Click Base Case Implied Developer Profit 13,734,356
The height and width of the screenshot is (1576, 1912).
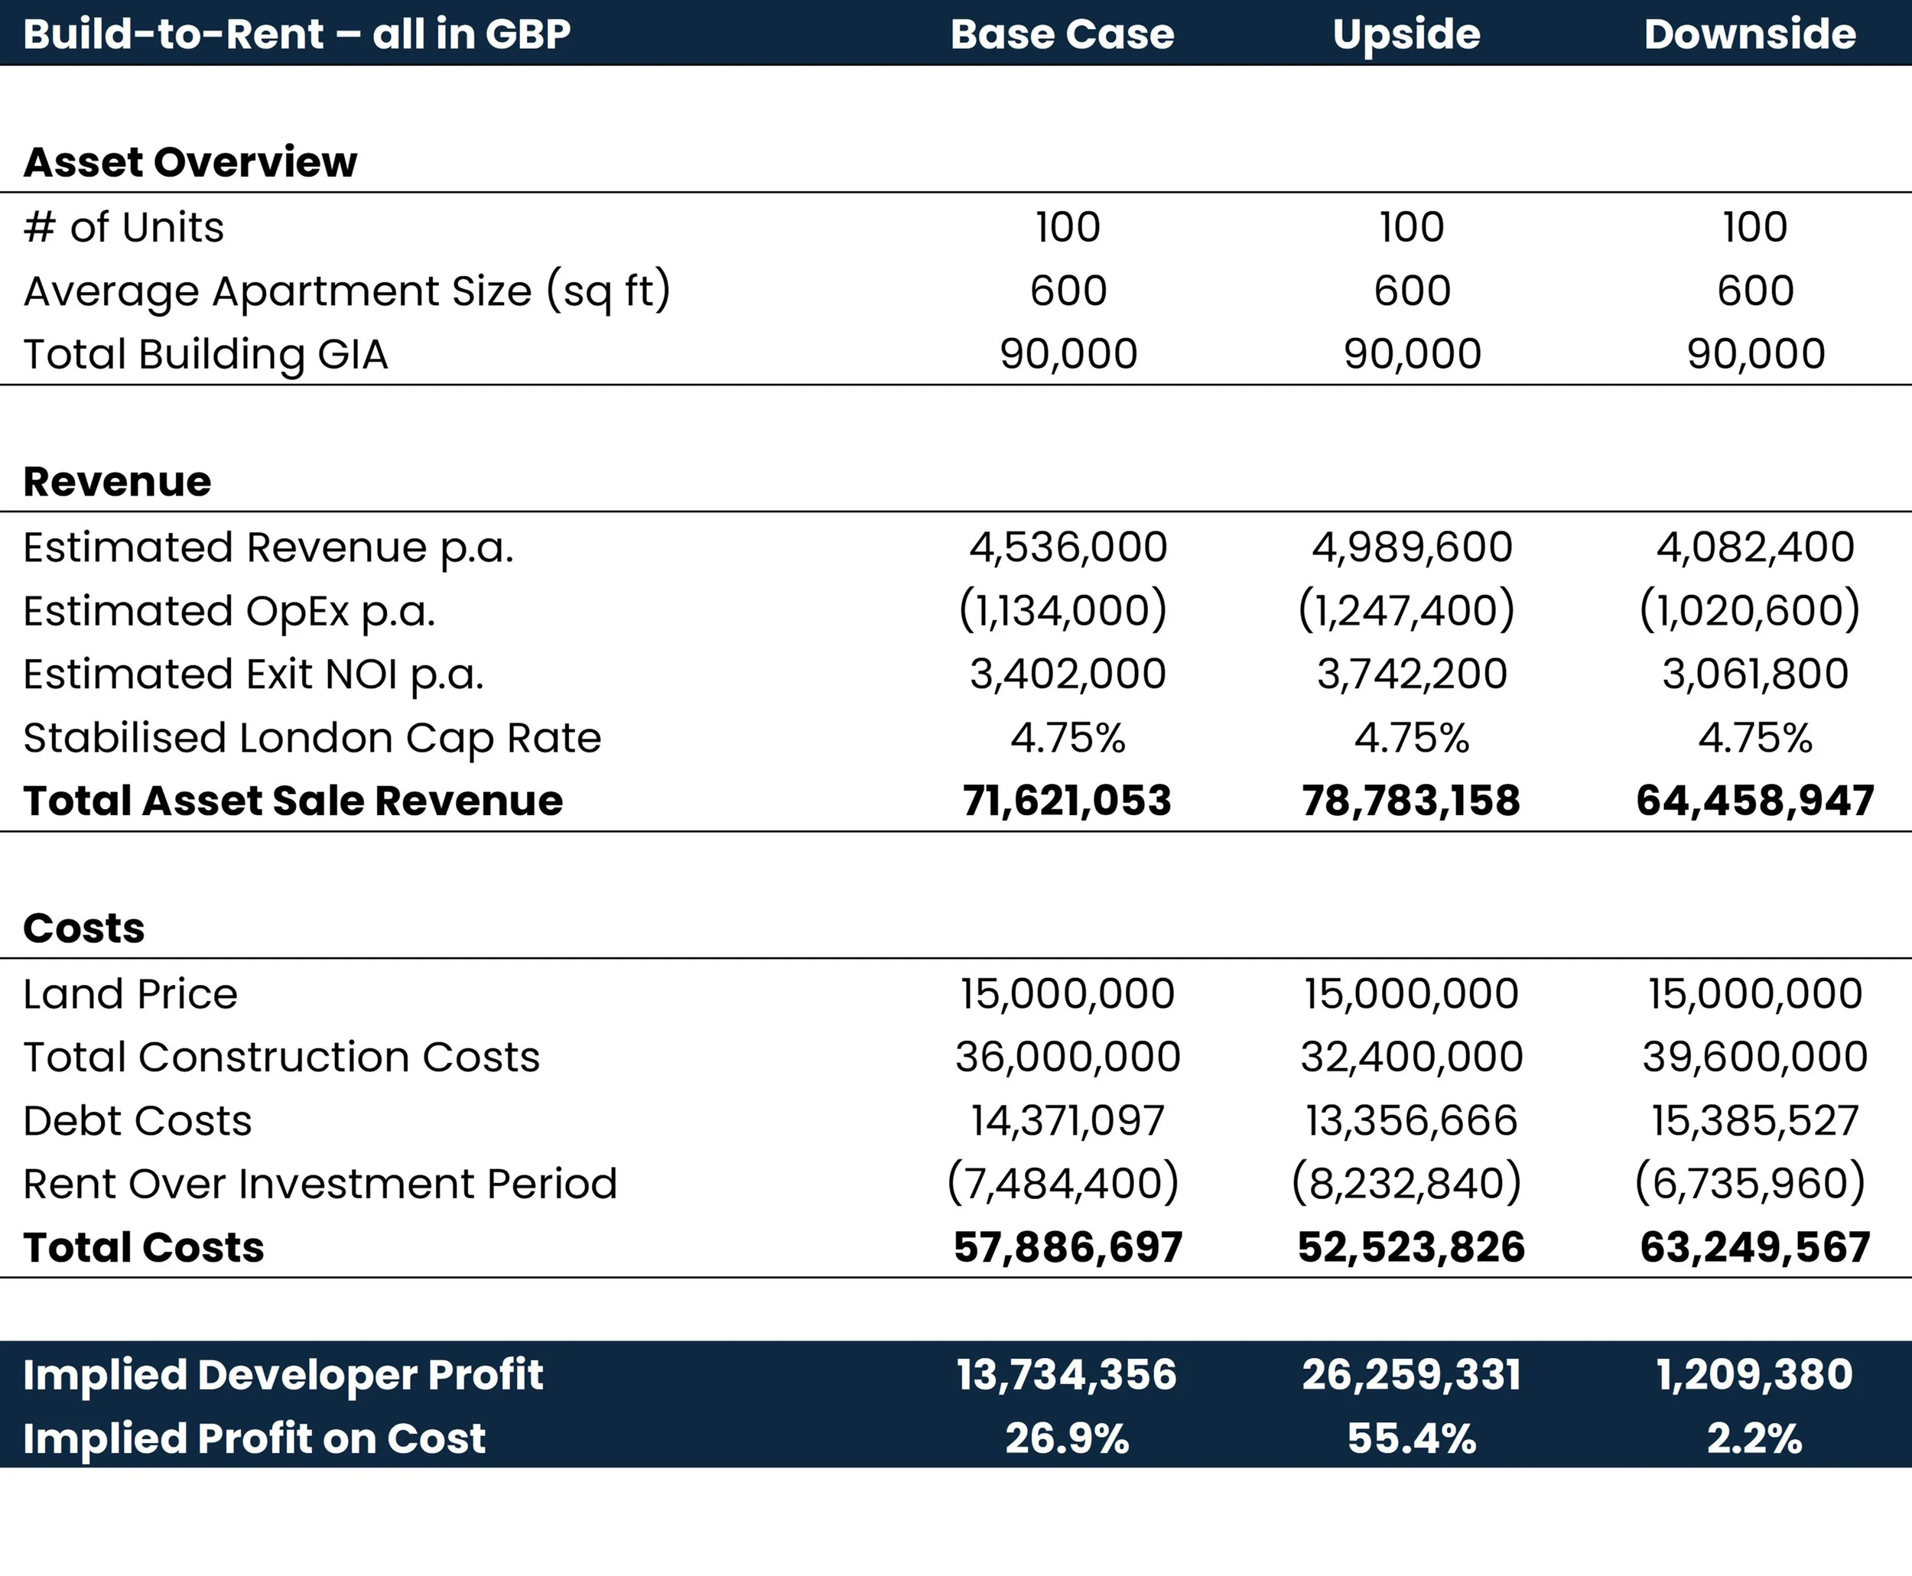(1067, 1374)
